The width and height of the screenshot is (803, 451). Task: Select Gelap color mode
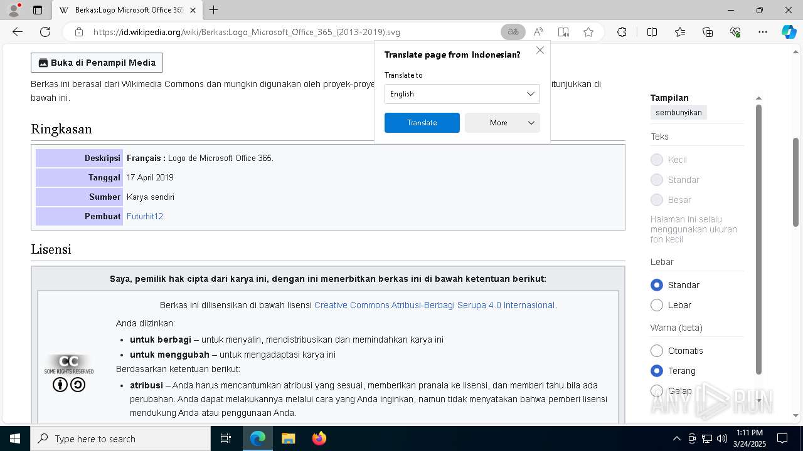pos(657,391)
